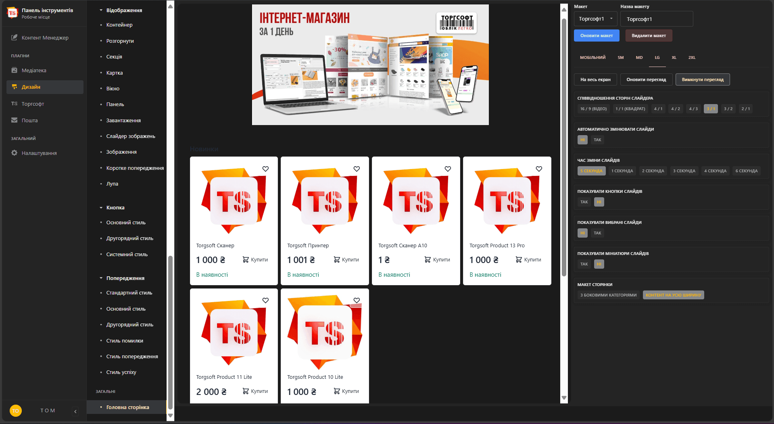Open Контейнер style item

click(x=119, y=25)
